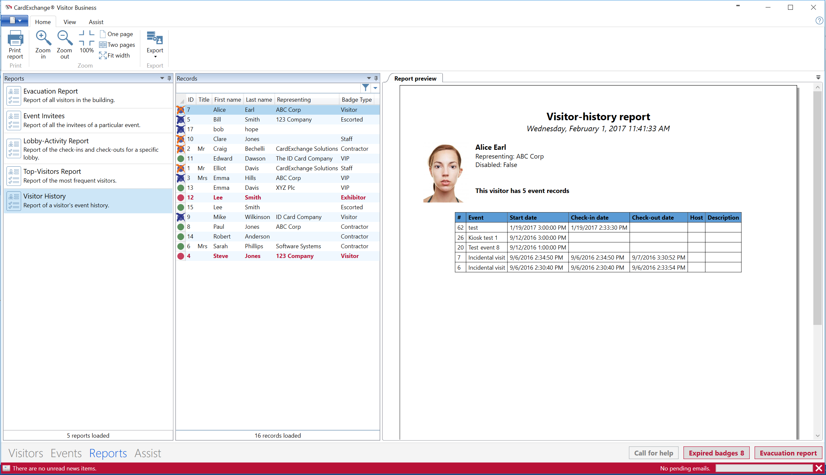The image size is (826, 475).
Task: Select the bob hope record row
Action: pos(278,130)
